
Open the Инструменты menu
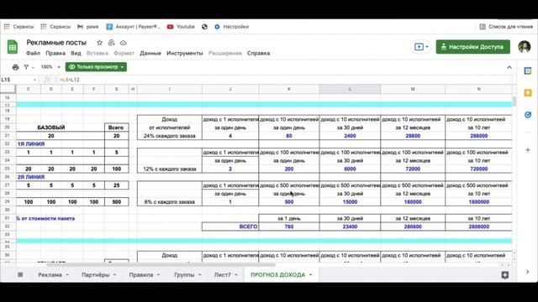[185, 53]
